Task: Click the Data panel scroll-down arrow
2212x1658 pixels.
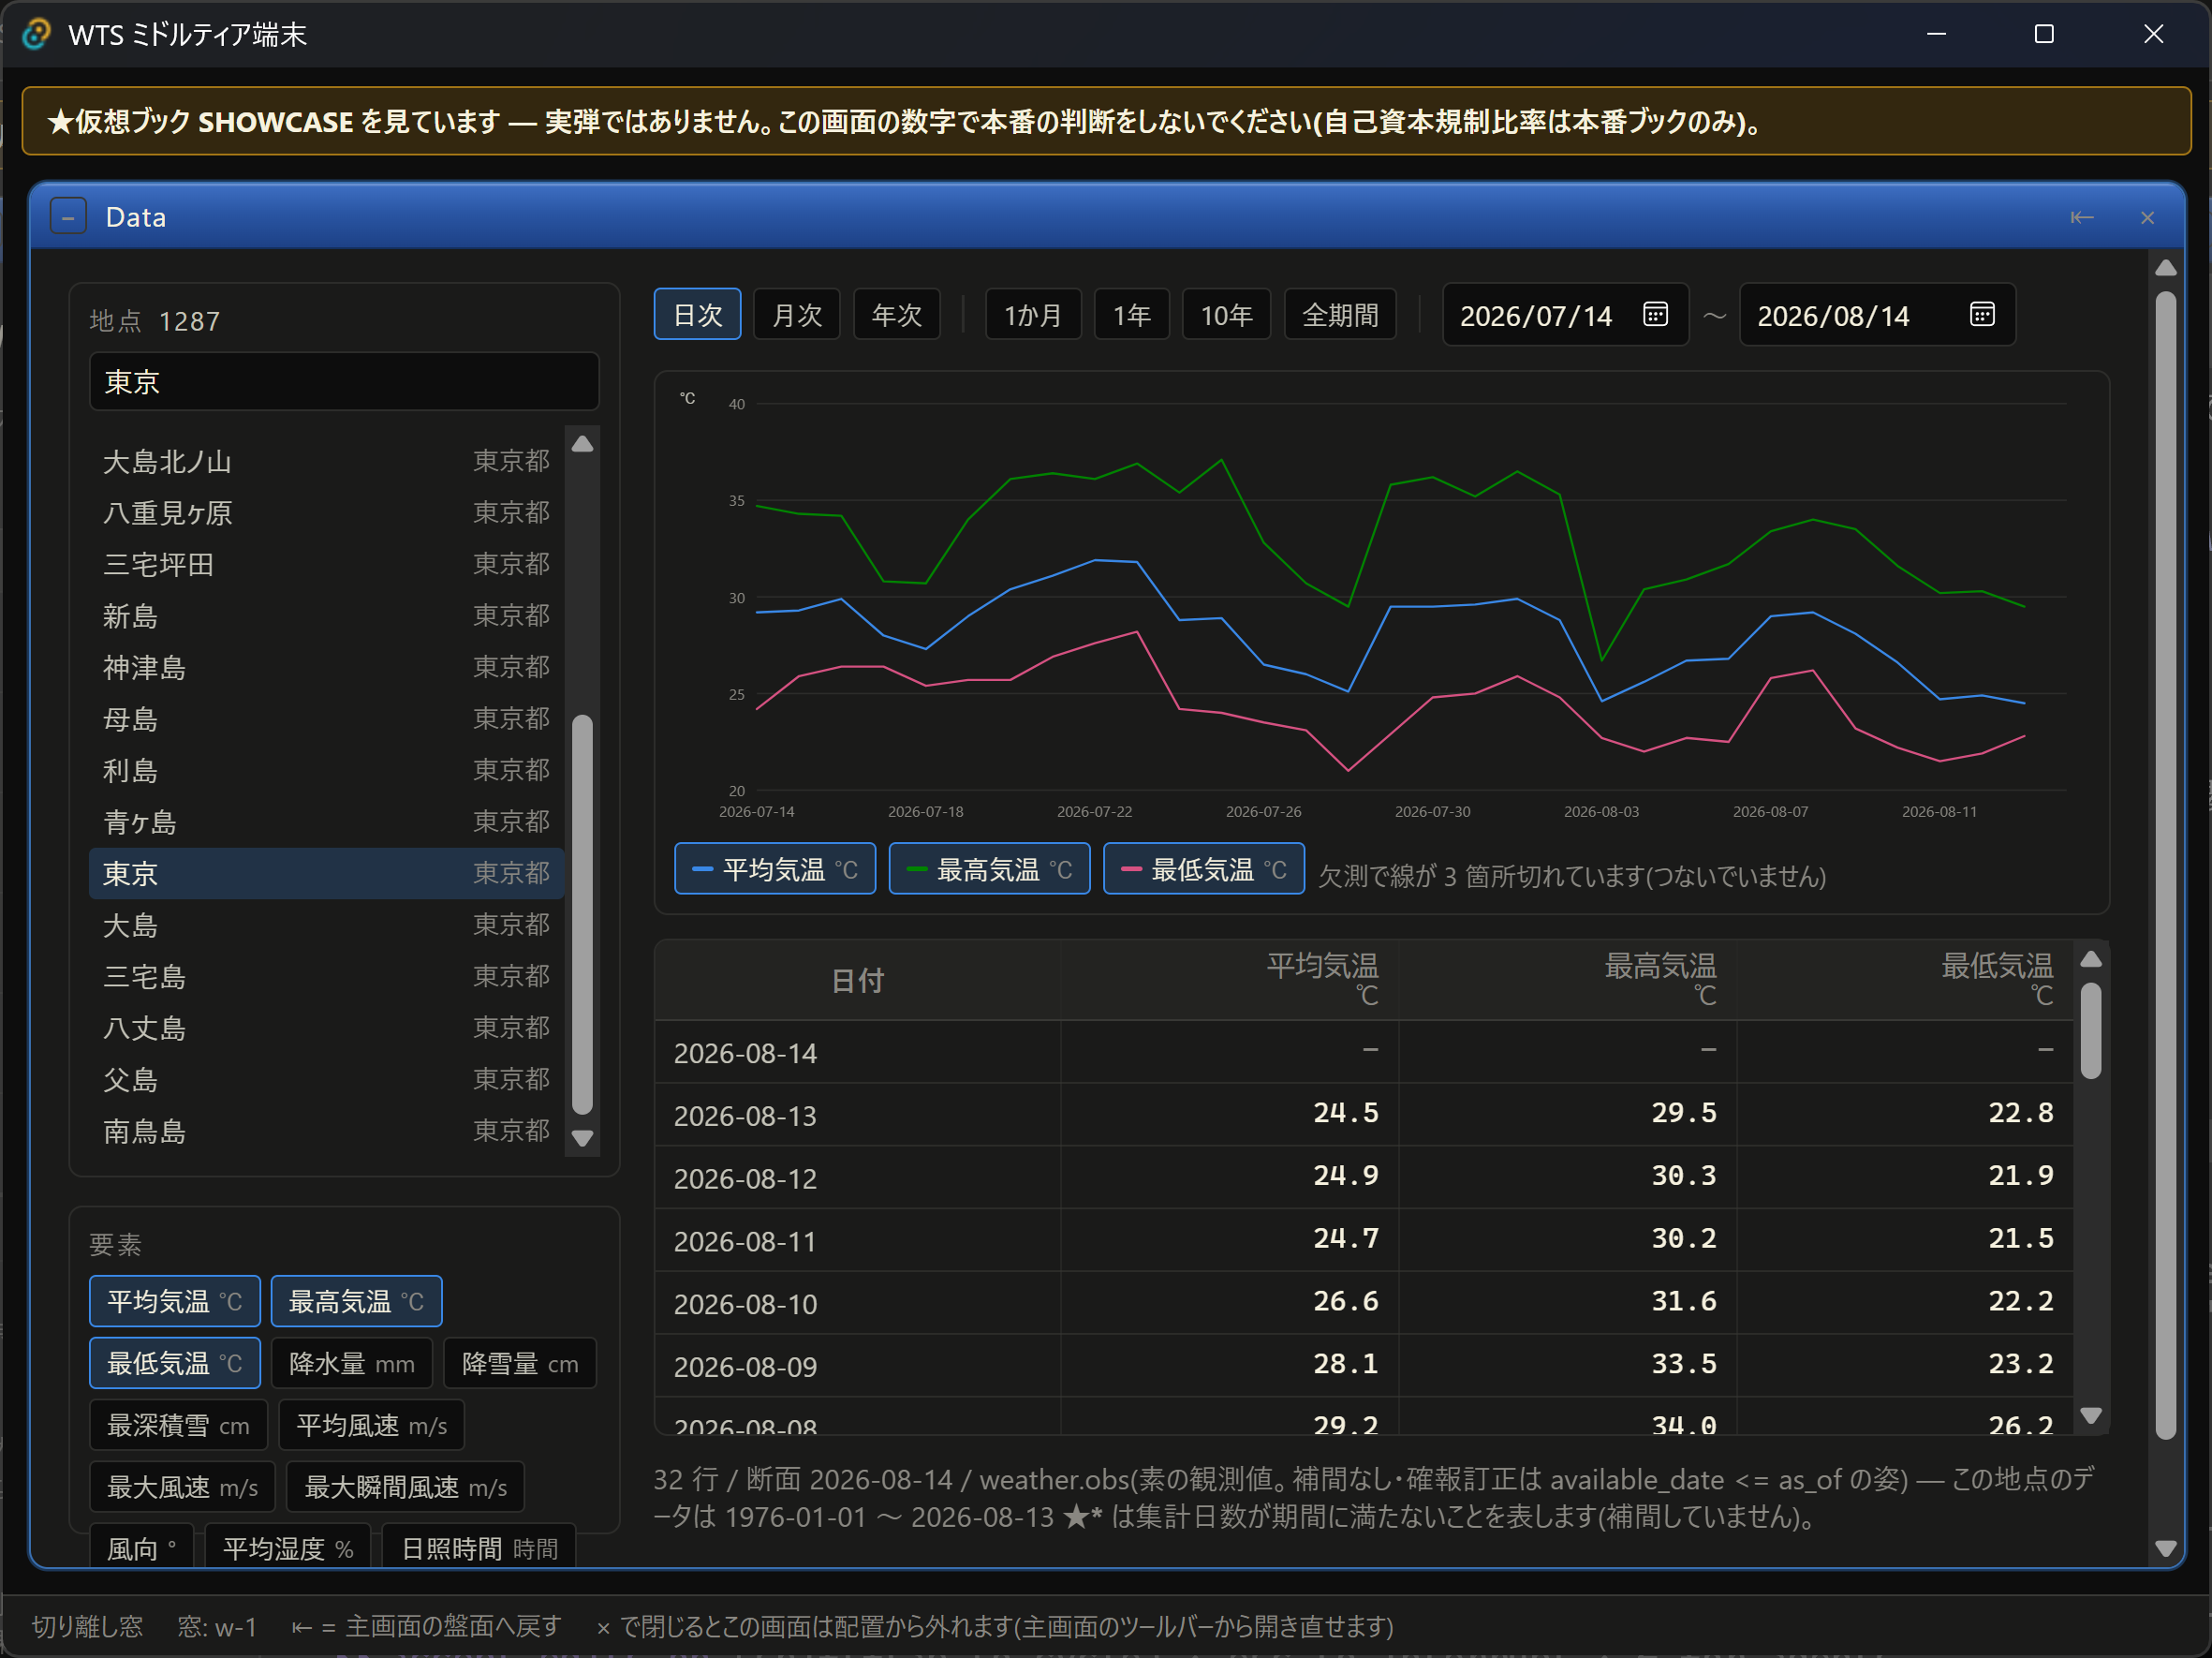Action: click(2166, 1548)
